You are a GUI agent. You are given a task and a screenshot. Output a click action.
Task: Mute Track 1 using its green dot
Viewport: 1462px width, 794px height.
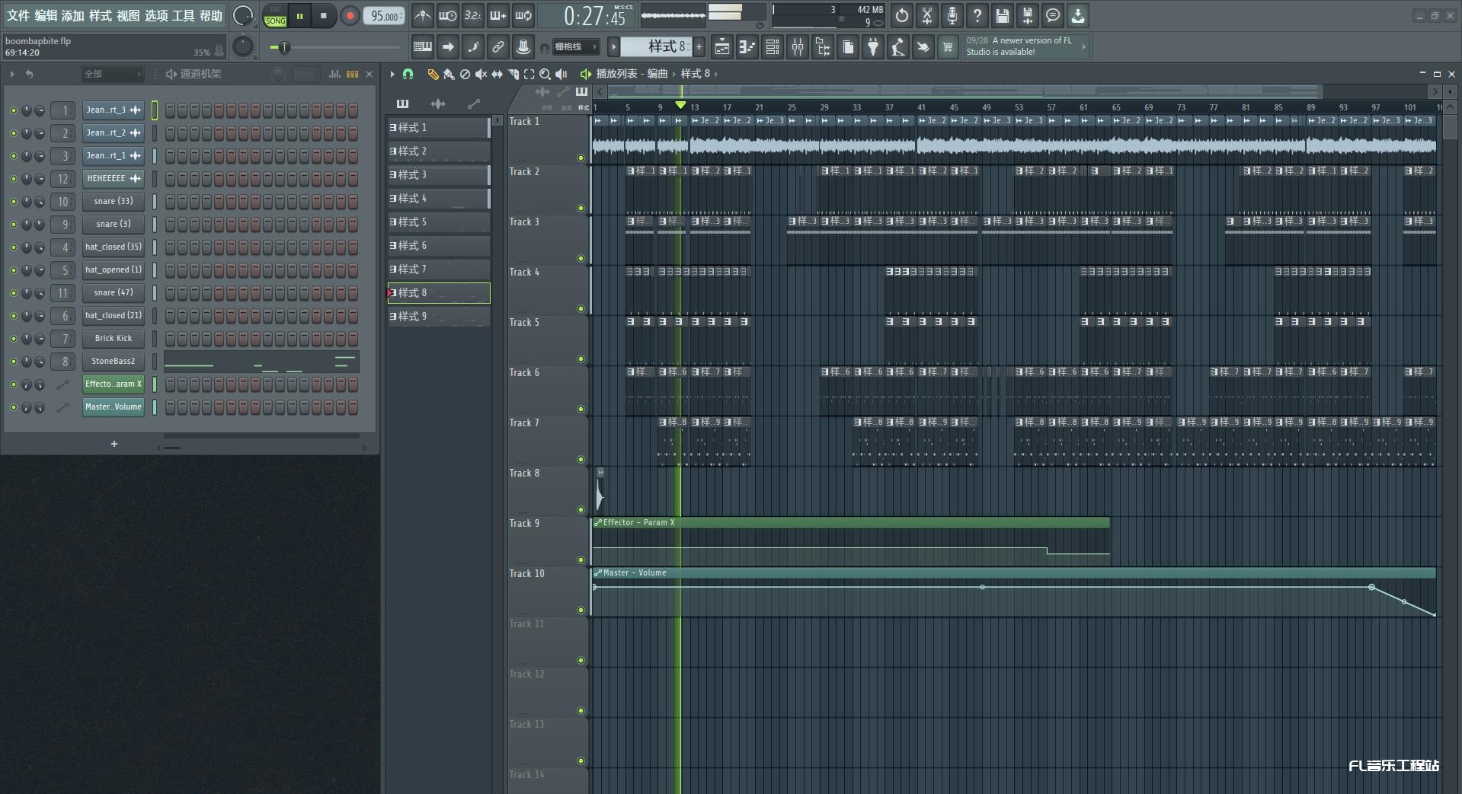tap(581, 158)
